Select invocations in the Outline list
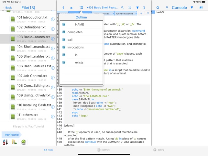The image size is (208, 156). tap(81, 47)
